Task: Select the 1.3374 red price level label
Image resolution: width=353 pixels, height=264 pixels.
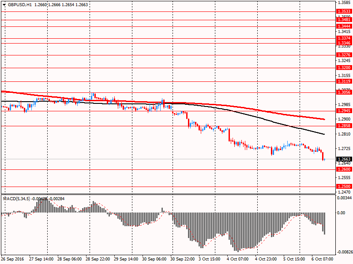Action: click(x=344, y=38)
